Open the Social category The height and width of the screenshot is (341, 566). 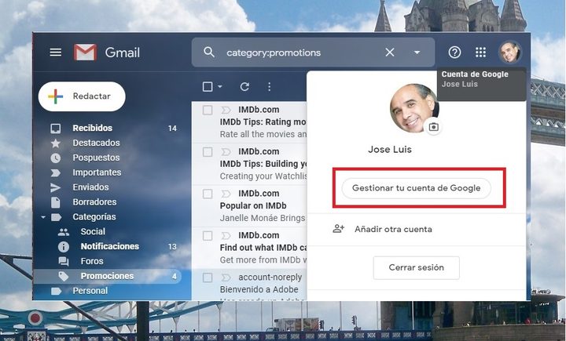point(93,231)
